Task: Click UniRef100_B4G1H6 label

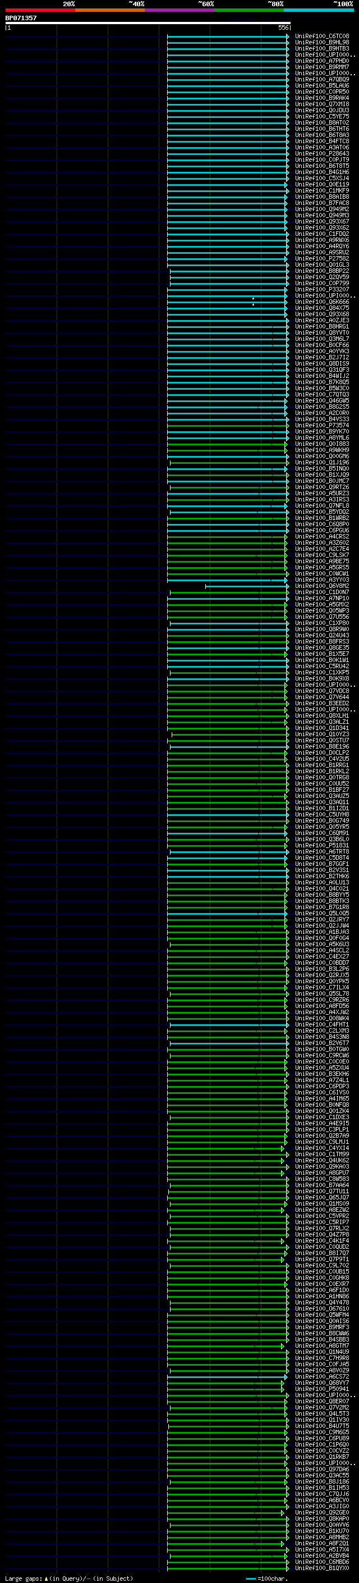Action: [x=321, y=172]
